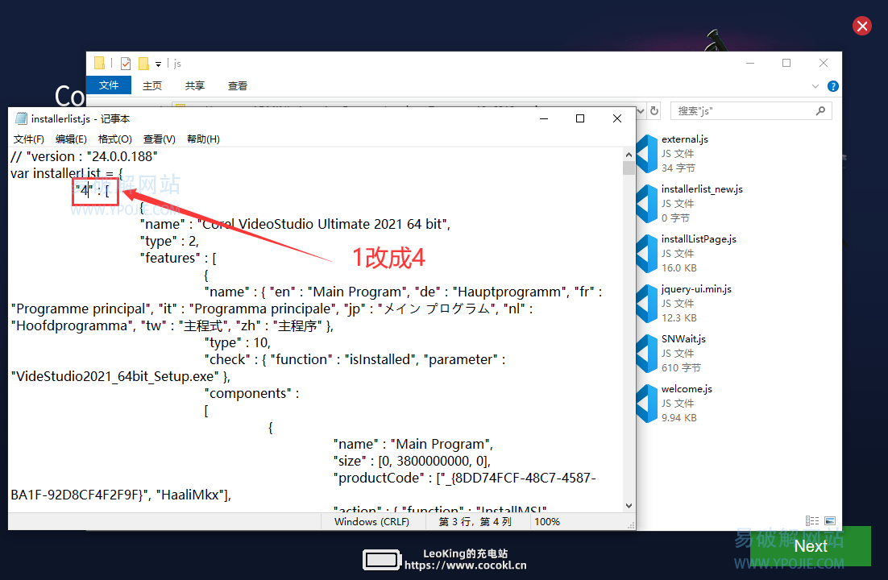Open the Notepad 帮助(H) menu
This screenshot has width=888, height=580.
203,139
